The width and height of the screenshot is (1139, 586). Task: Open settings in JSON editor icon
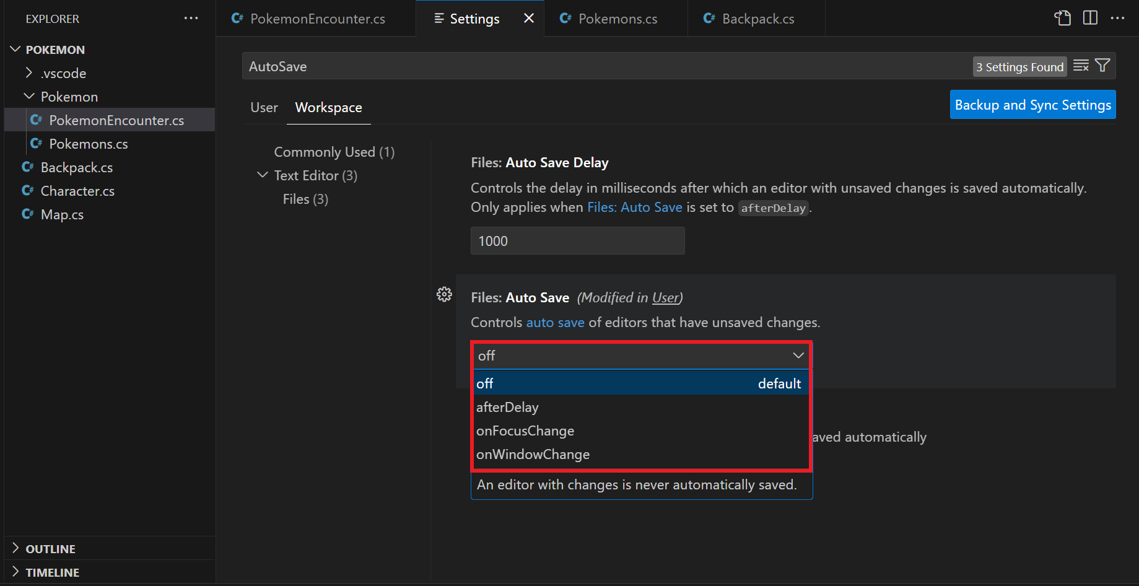click(x=1062, y=18)
